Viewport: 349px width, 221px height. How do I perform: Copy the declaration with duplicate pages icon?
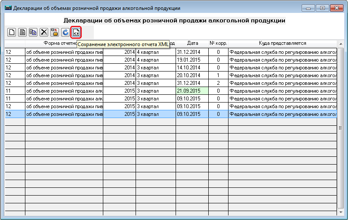[x=33, y=32]
